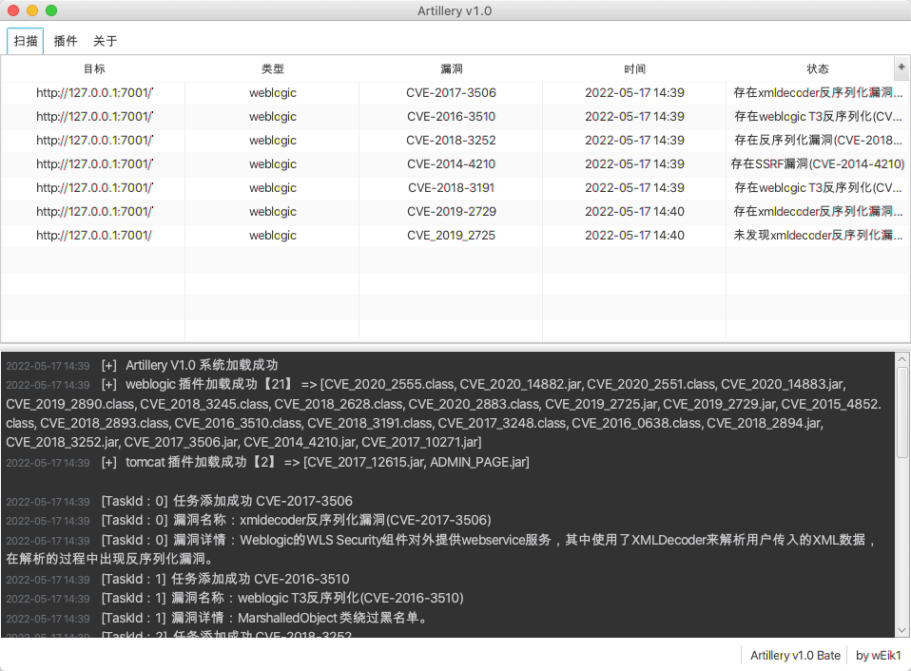Click weblogic type in CVE-2016-3510 row
This screenshot has width=911, height=671.
pos(273,117)
